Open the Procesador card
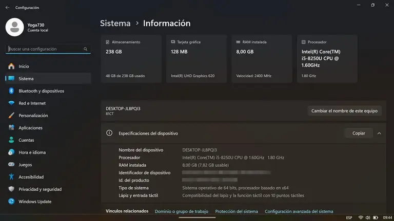394x221 pixels. 327,59
